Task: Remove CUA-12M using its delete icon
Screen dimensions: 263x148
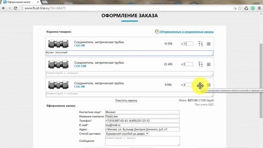Action: [x=208, y=64]
